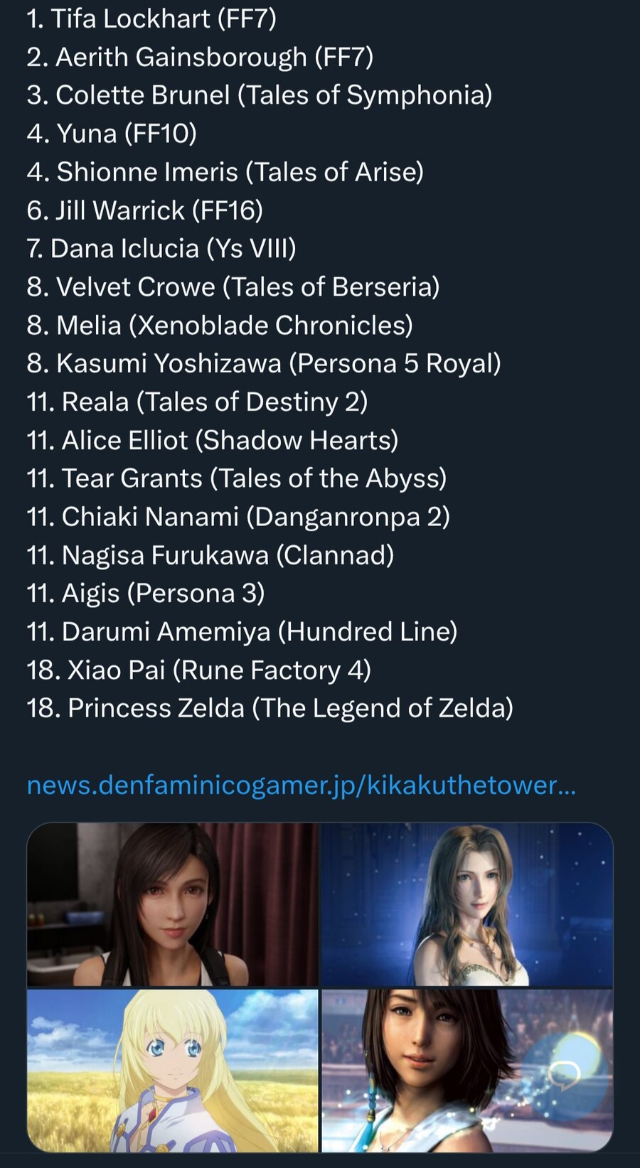Tap the Yuna (FF10) text line
Image resolution: width=640 pixels, height=1168 pixels.
(x=112, y=134)
